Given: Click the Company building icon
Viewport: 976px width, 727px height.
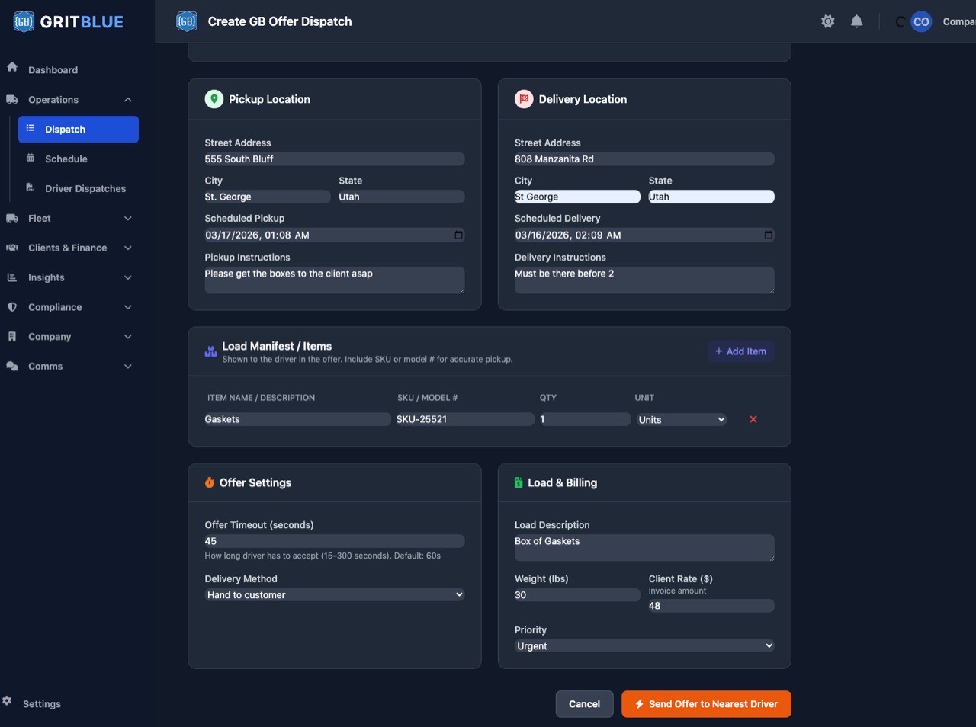Looking at the screenshot, I should [x=12, y=336].
